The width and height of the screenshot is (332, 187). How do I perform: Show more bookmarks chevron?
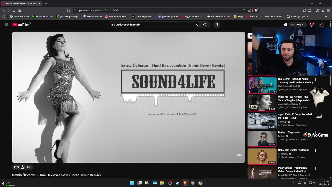tap(326, 16)
